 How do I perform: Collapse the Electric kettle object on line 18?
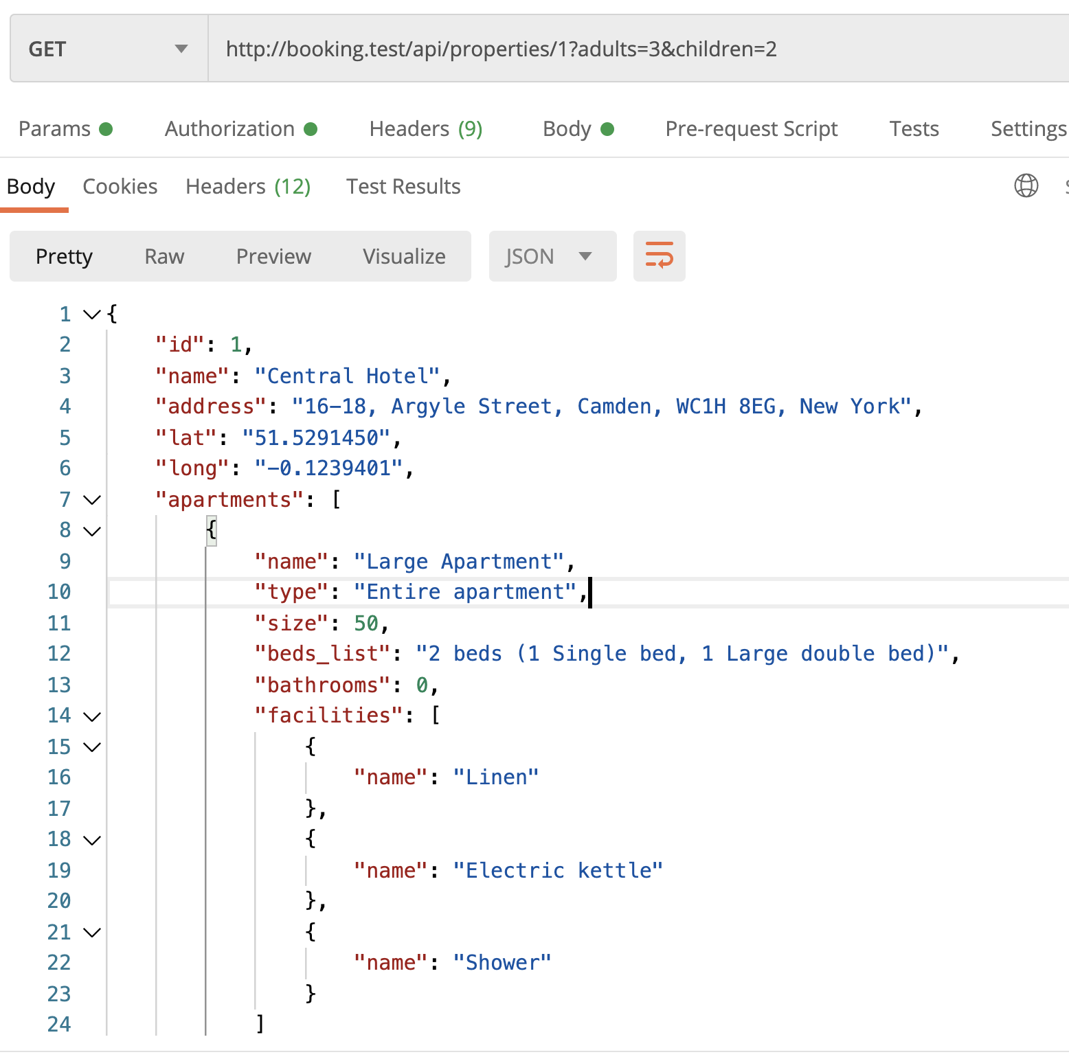(92, 840)
